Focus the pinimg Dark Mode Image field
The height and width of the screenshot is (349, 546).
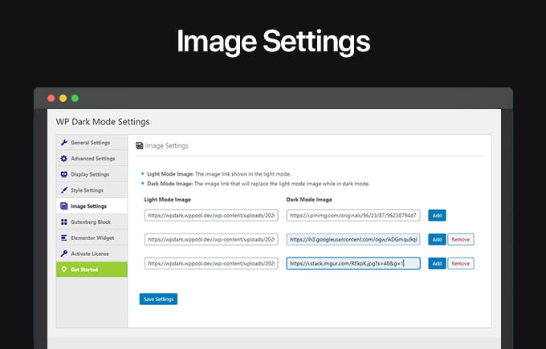coord(353,215)
